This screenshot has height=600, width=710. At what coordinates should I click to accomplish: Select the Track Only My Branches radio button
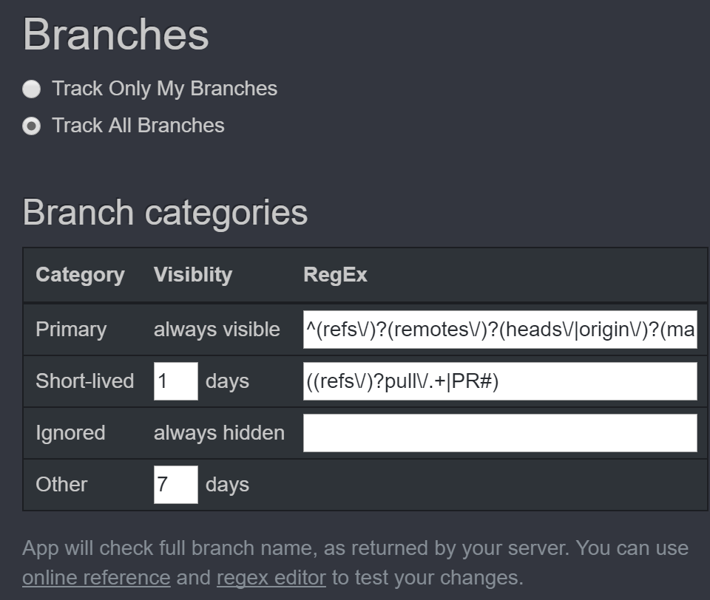click(31, 89)
